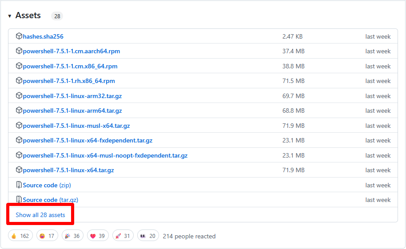Viewport: 406px width, 249px height.
Task: Download linux-x64-musl-noopt-fxdependent.tar.gz
Action: [105, 155]
